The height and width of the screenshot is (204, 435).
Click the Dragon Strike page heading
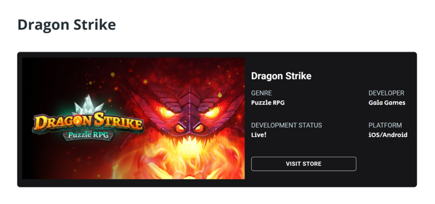tap(67, 25)
